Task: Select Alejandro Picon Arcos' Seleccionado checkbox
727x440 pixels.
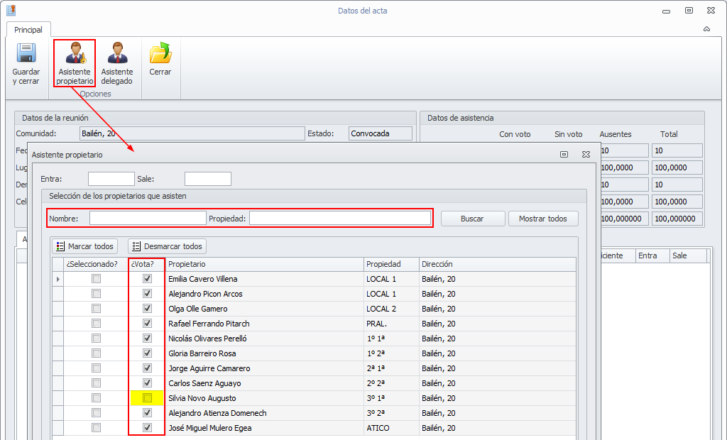Action: 96,294
